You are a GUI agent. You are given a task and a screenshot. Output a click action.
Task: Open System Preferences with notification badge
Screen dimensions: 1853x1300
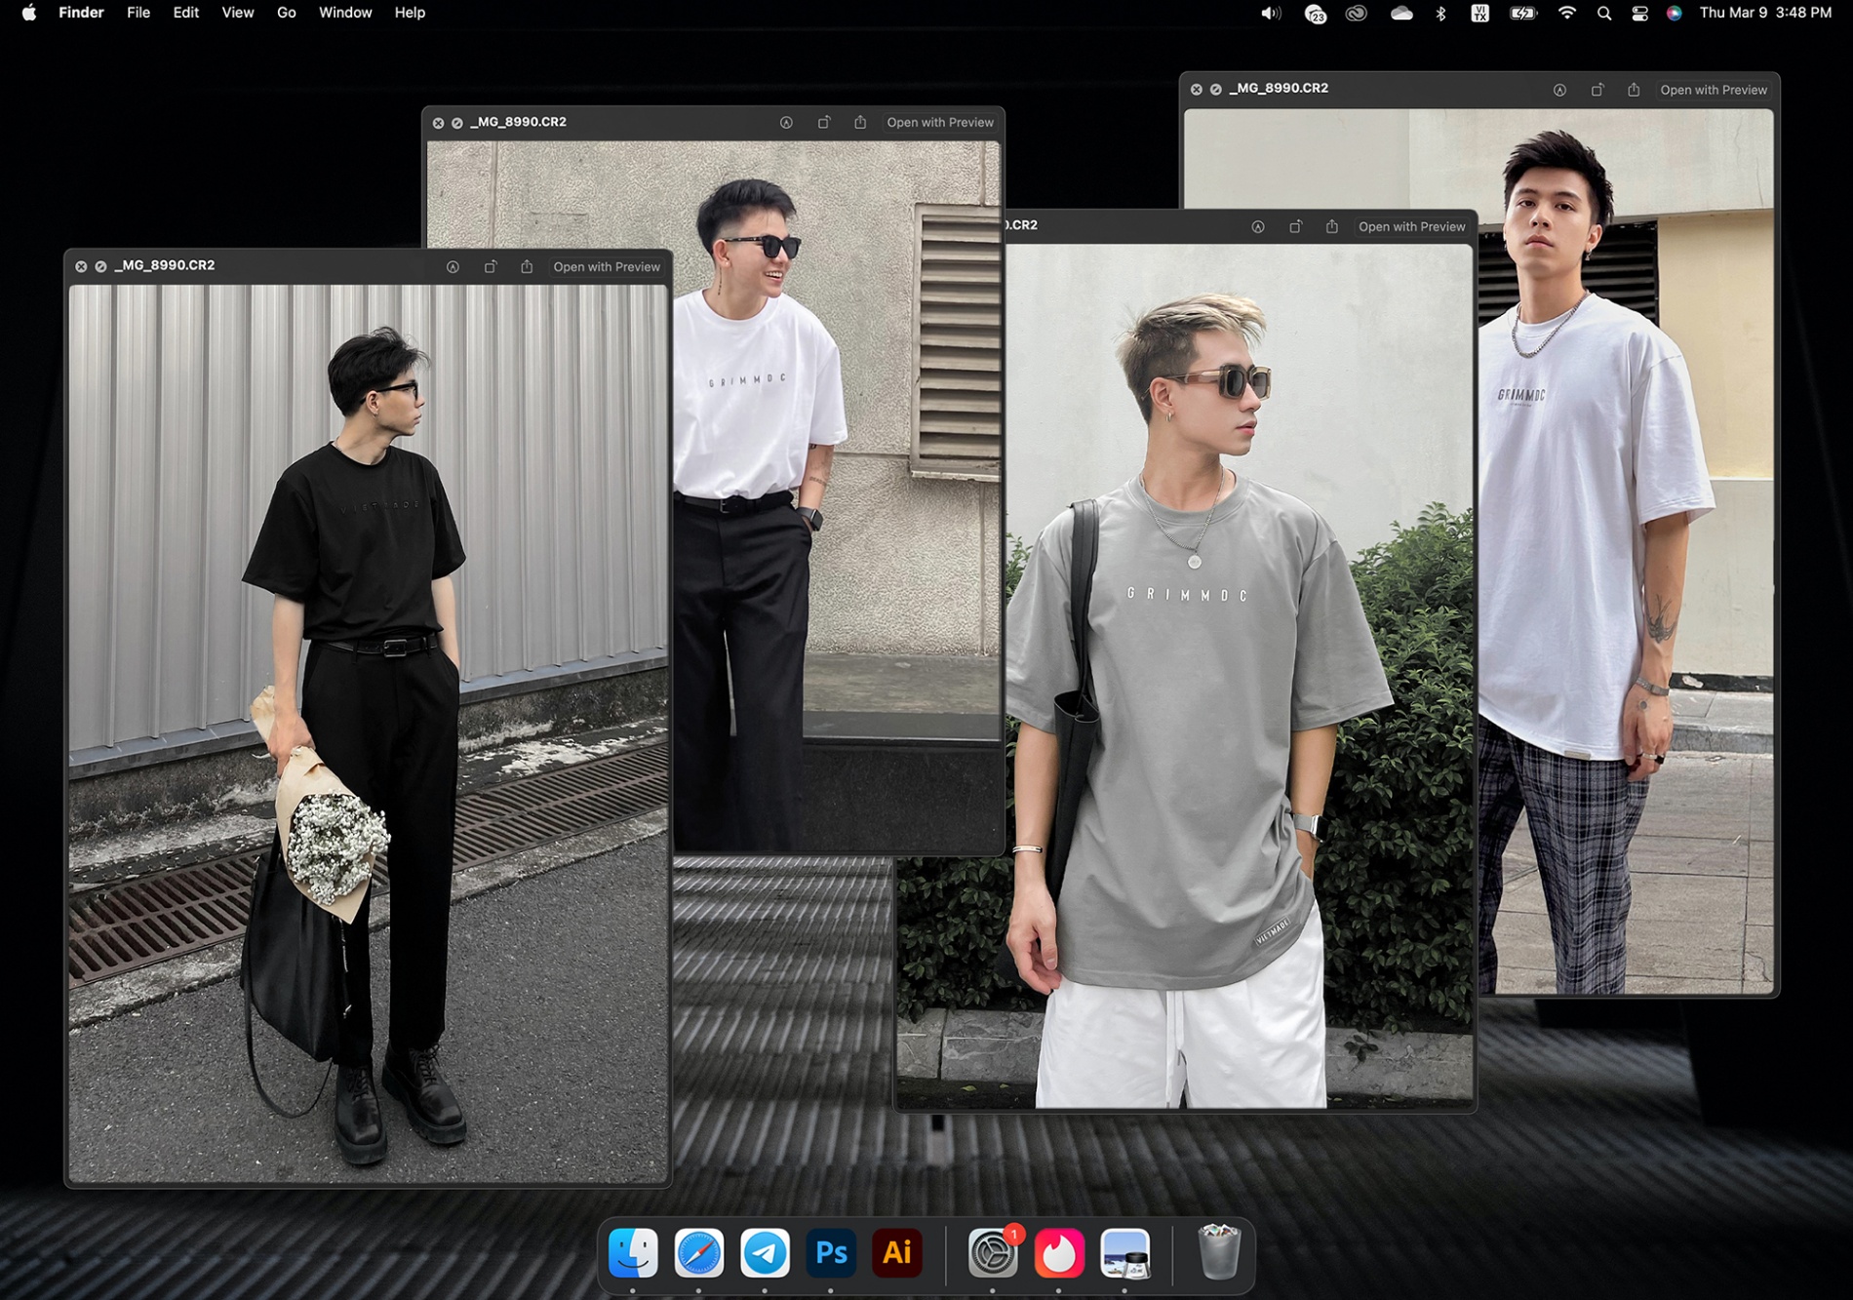point(993,1253)
